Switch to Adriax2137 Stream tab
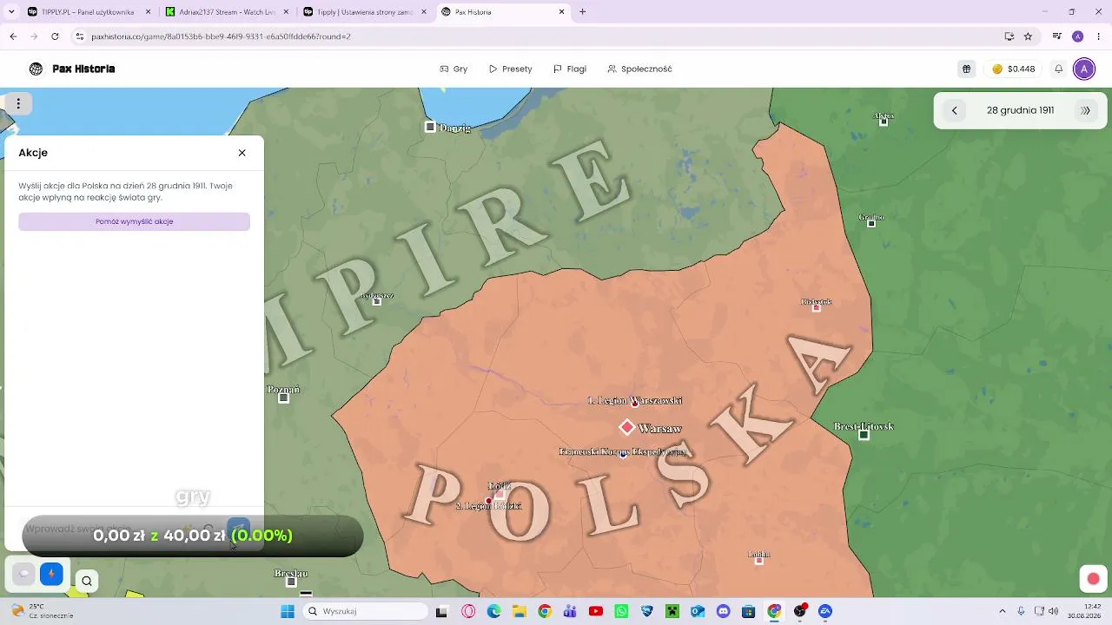This screenshot has height=625, width=1112. click(226, 12)
